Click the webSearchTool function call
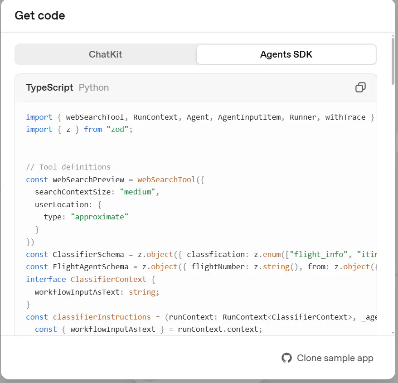 (166, 179)
